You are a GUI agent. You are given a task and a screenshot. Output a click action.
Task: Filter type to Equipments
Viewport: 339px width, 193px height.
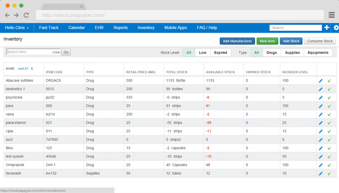[x=318, y=52]
